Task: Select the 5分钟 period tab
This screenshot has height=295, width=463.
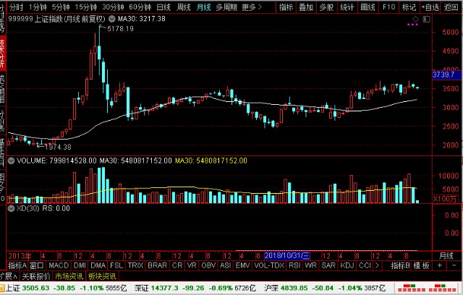Action: pos(61,7)
